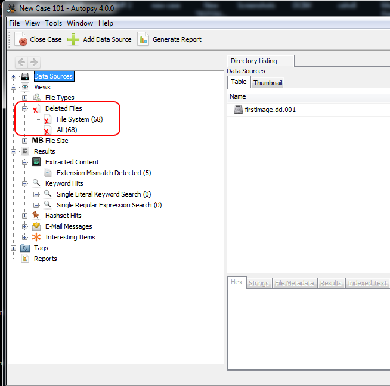390x386 pixels.
Task: Collapse the Views tree node
Action: [14, 87]
